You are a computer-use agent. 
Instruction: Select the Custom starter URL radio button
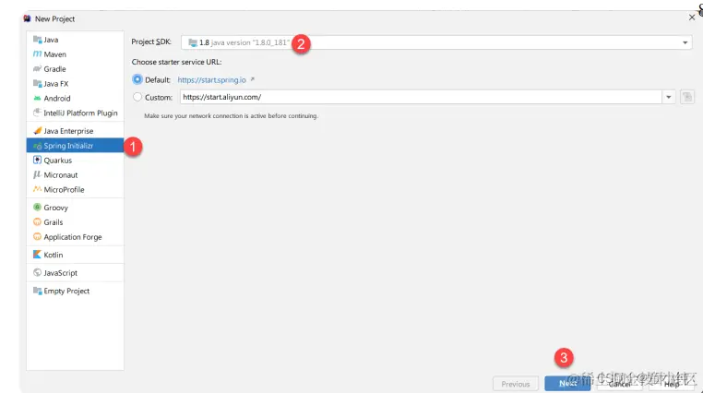pos(137,97)
